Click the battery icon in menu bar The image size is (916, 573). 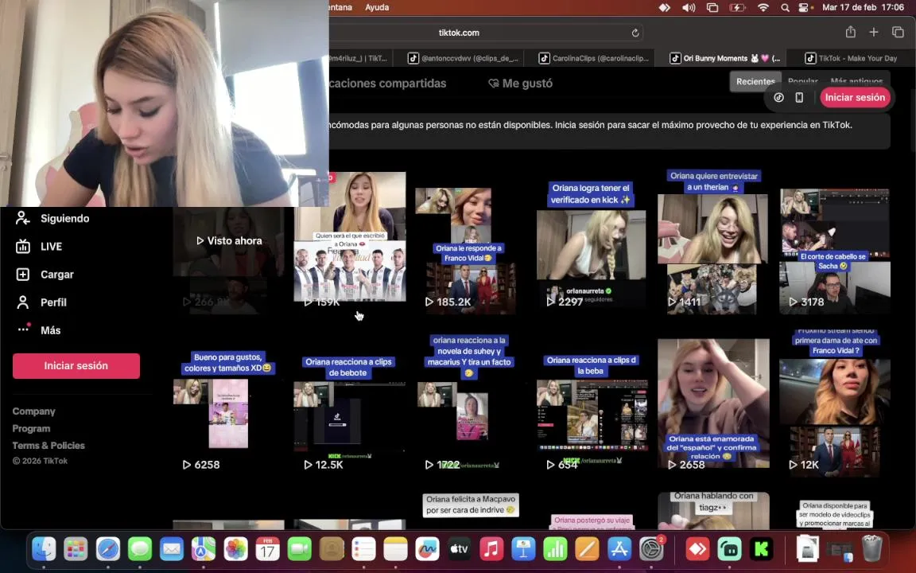(737, 8)
